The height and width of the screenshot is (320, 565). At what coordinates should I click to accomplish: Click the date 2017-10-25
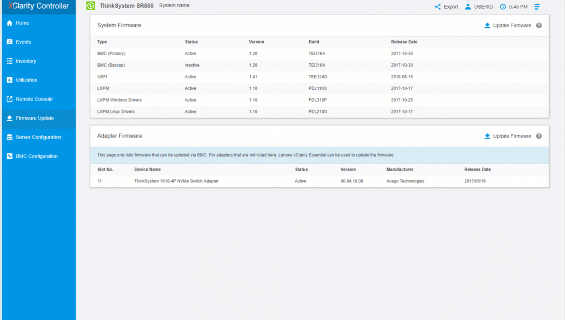coord(402,100)
